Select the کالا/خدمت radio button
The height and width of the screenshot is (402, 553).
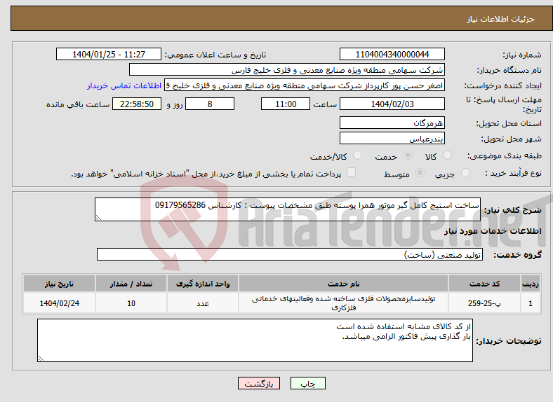(357, 155)
